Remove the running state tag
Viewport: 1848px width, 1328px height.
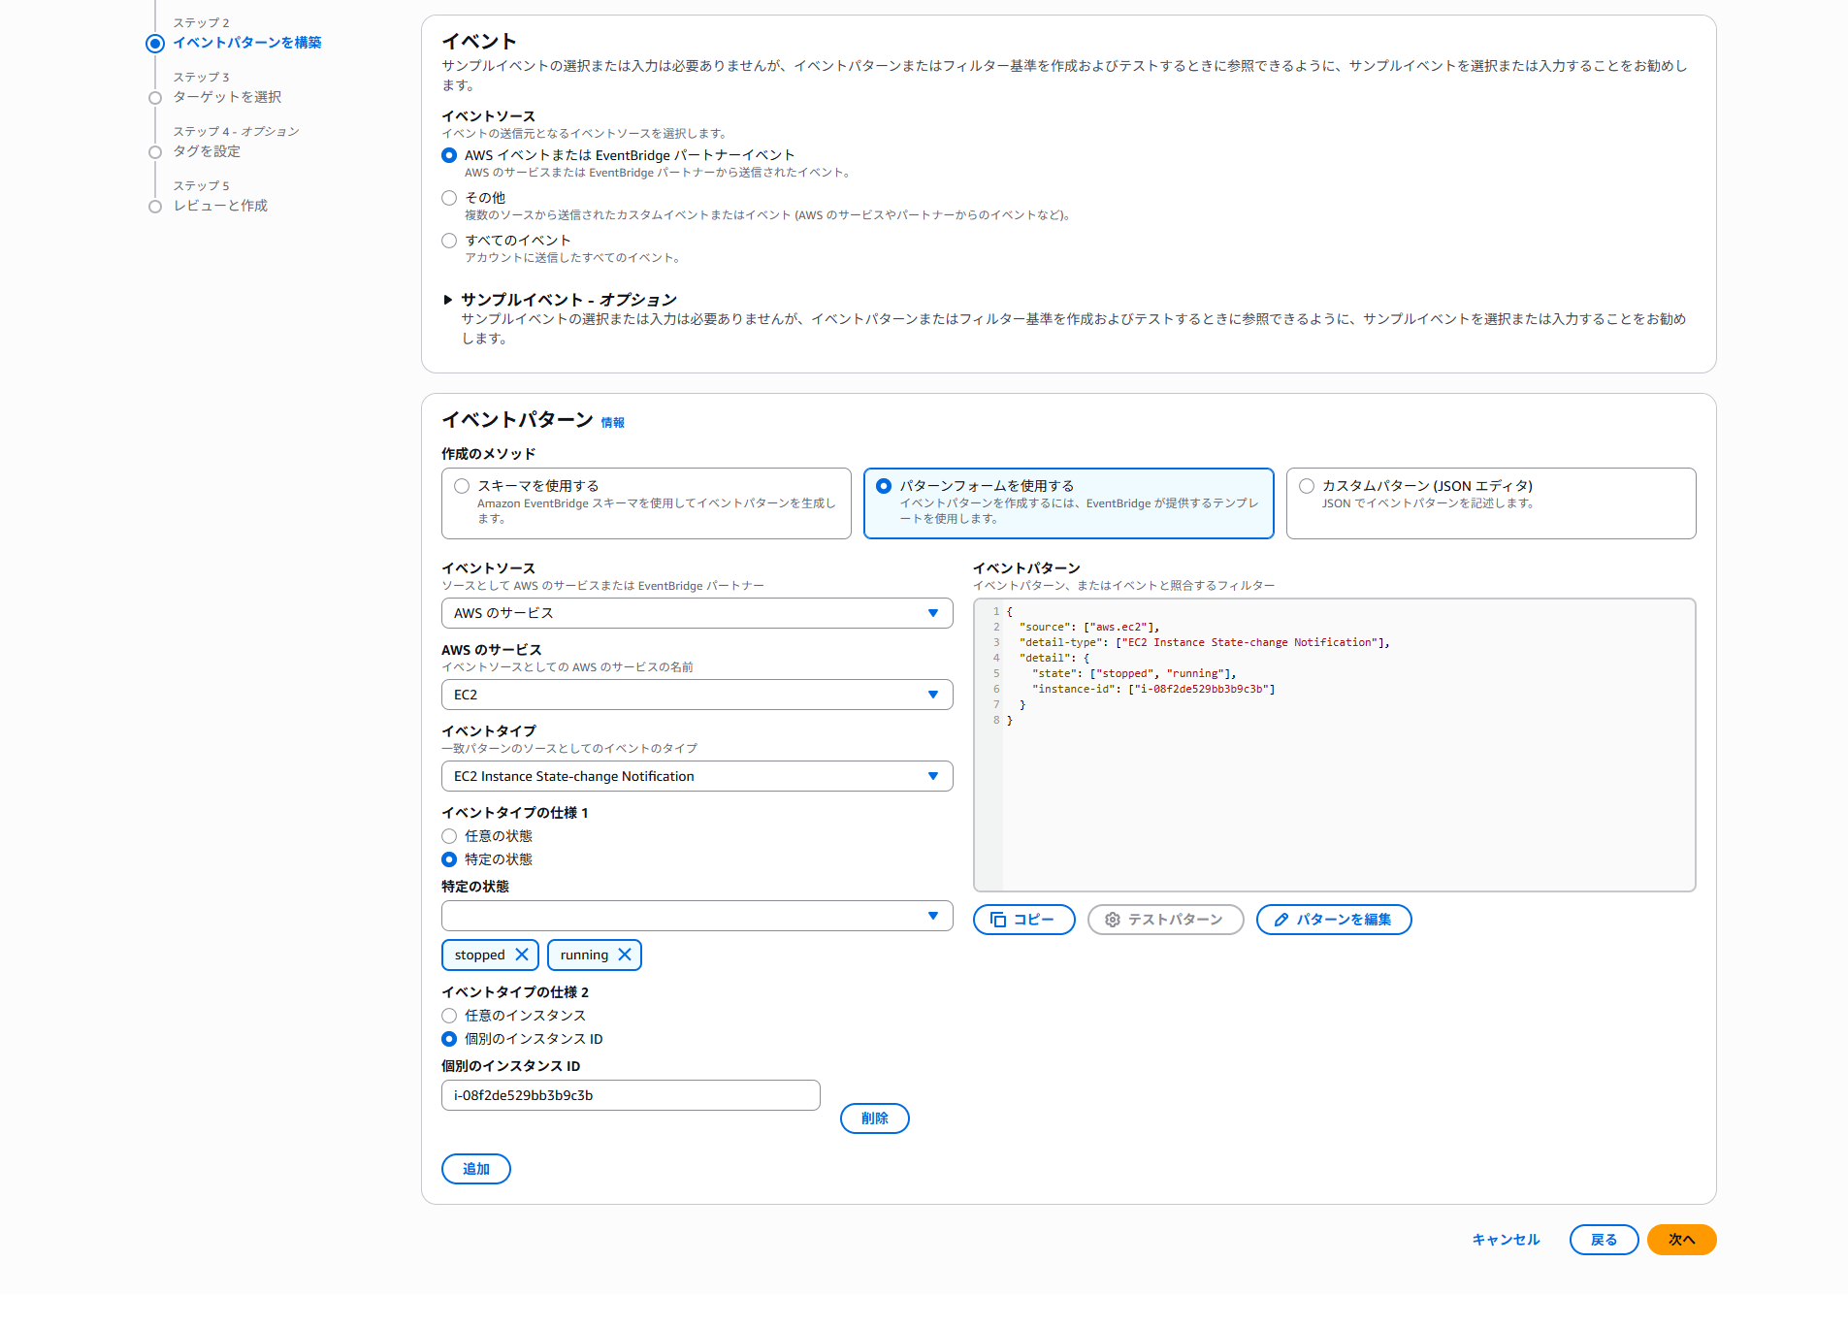click(x=625, y=955)
